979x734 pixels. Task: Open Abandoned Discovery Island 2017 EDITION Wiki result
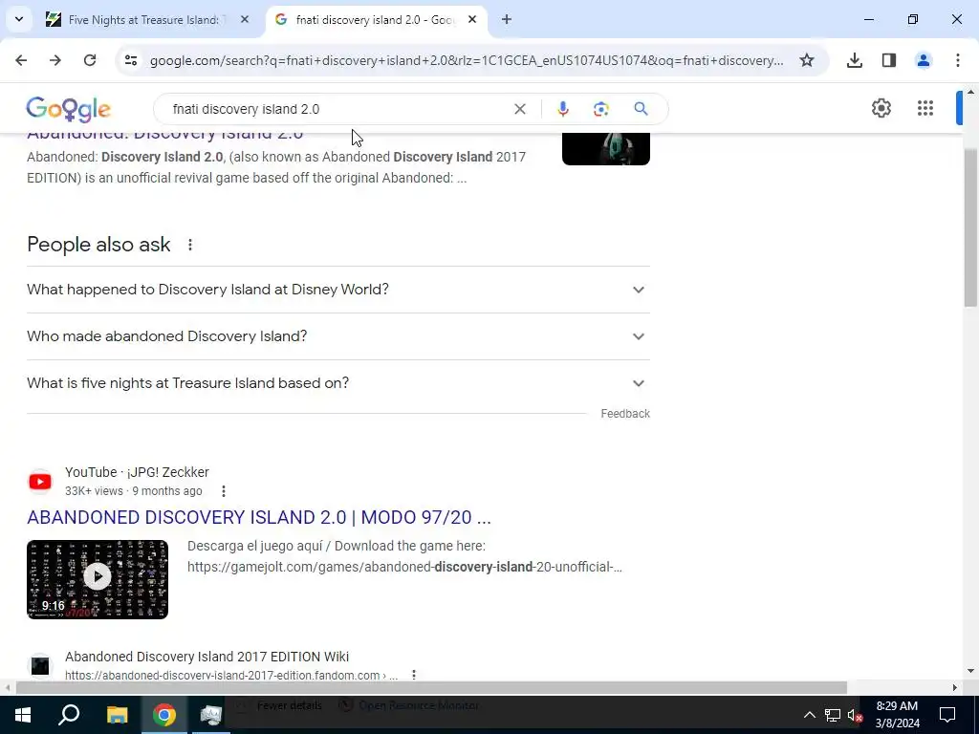click(x=207, y=657)
